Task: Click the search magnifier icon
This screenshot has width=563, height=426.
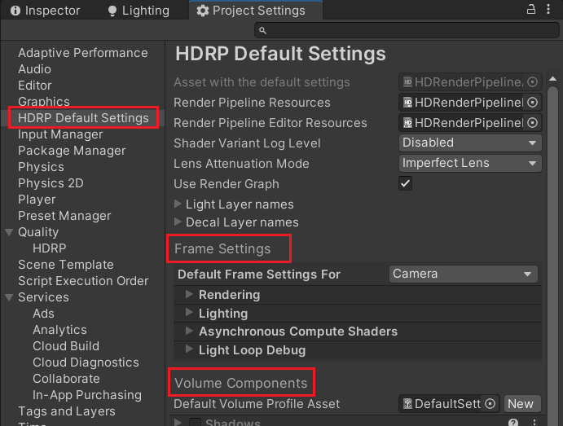Action: (x=263, y=31)
